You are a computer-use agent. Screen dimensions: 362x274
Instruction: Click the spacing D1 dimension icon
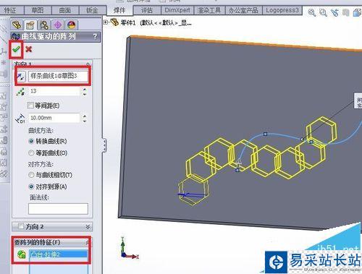pos(20,119)
